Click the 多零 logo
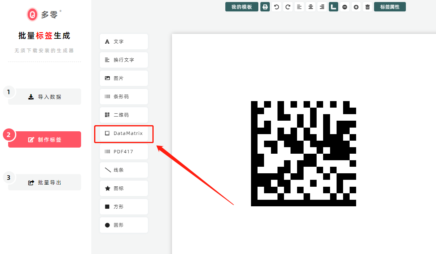436x254 pixels. pos(44,14)
